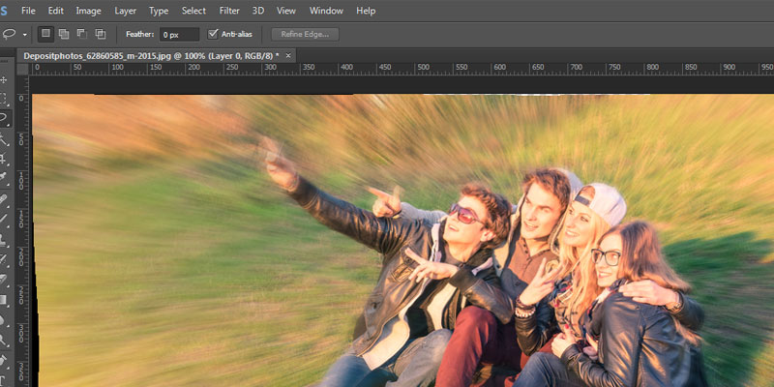774x387 pixels.
Task: Select the Move tool
Action: [4, 80]
